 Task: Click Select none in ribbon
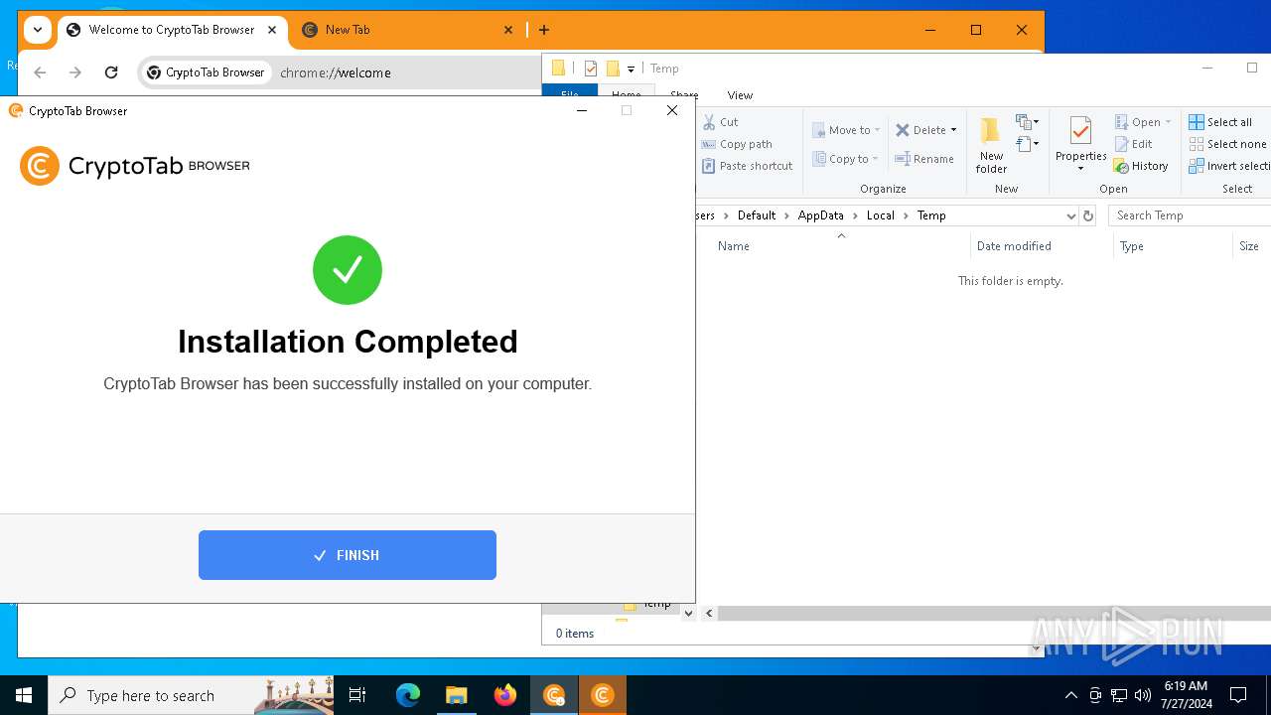pos(1228,144)
